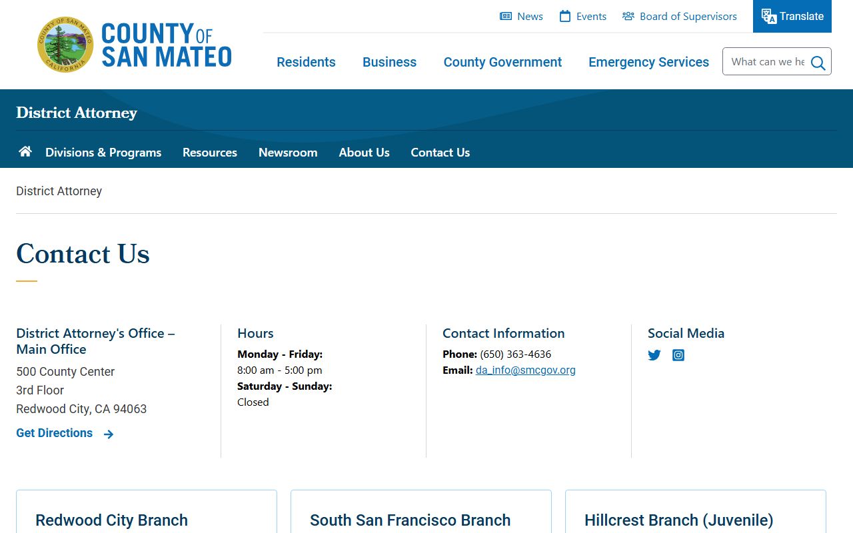Open the Residents main menu
853x533 pixels.
coord(307,62)
